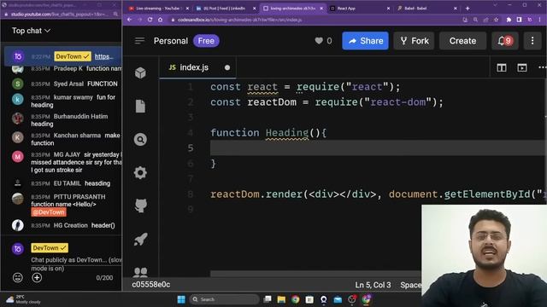Open notifications bell with 9 badge

click(504, 41)
